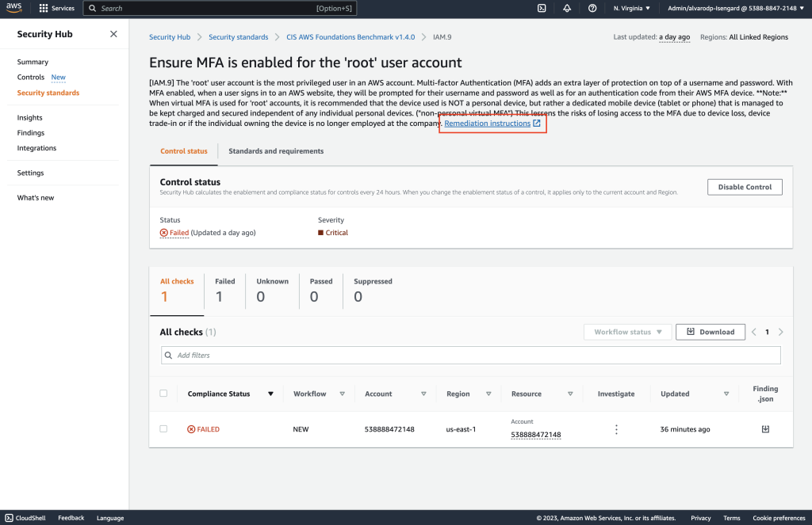Close the Security Hub side panel
Screen dimensions: 812x525
(x=113, y=34)
